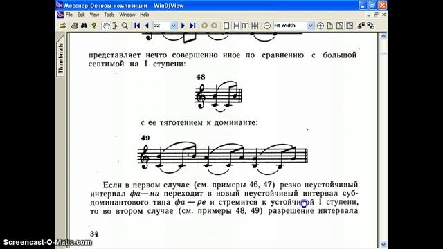Click the Open file folder icon
This screenshot has width=443, height=249.
tap(63, 26)
